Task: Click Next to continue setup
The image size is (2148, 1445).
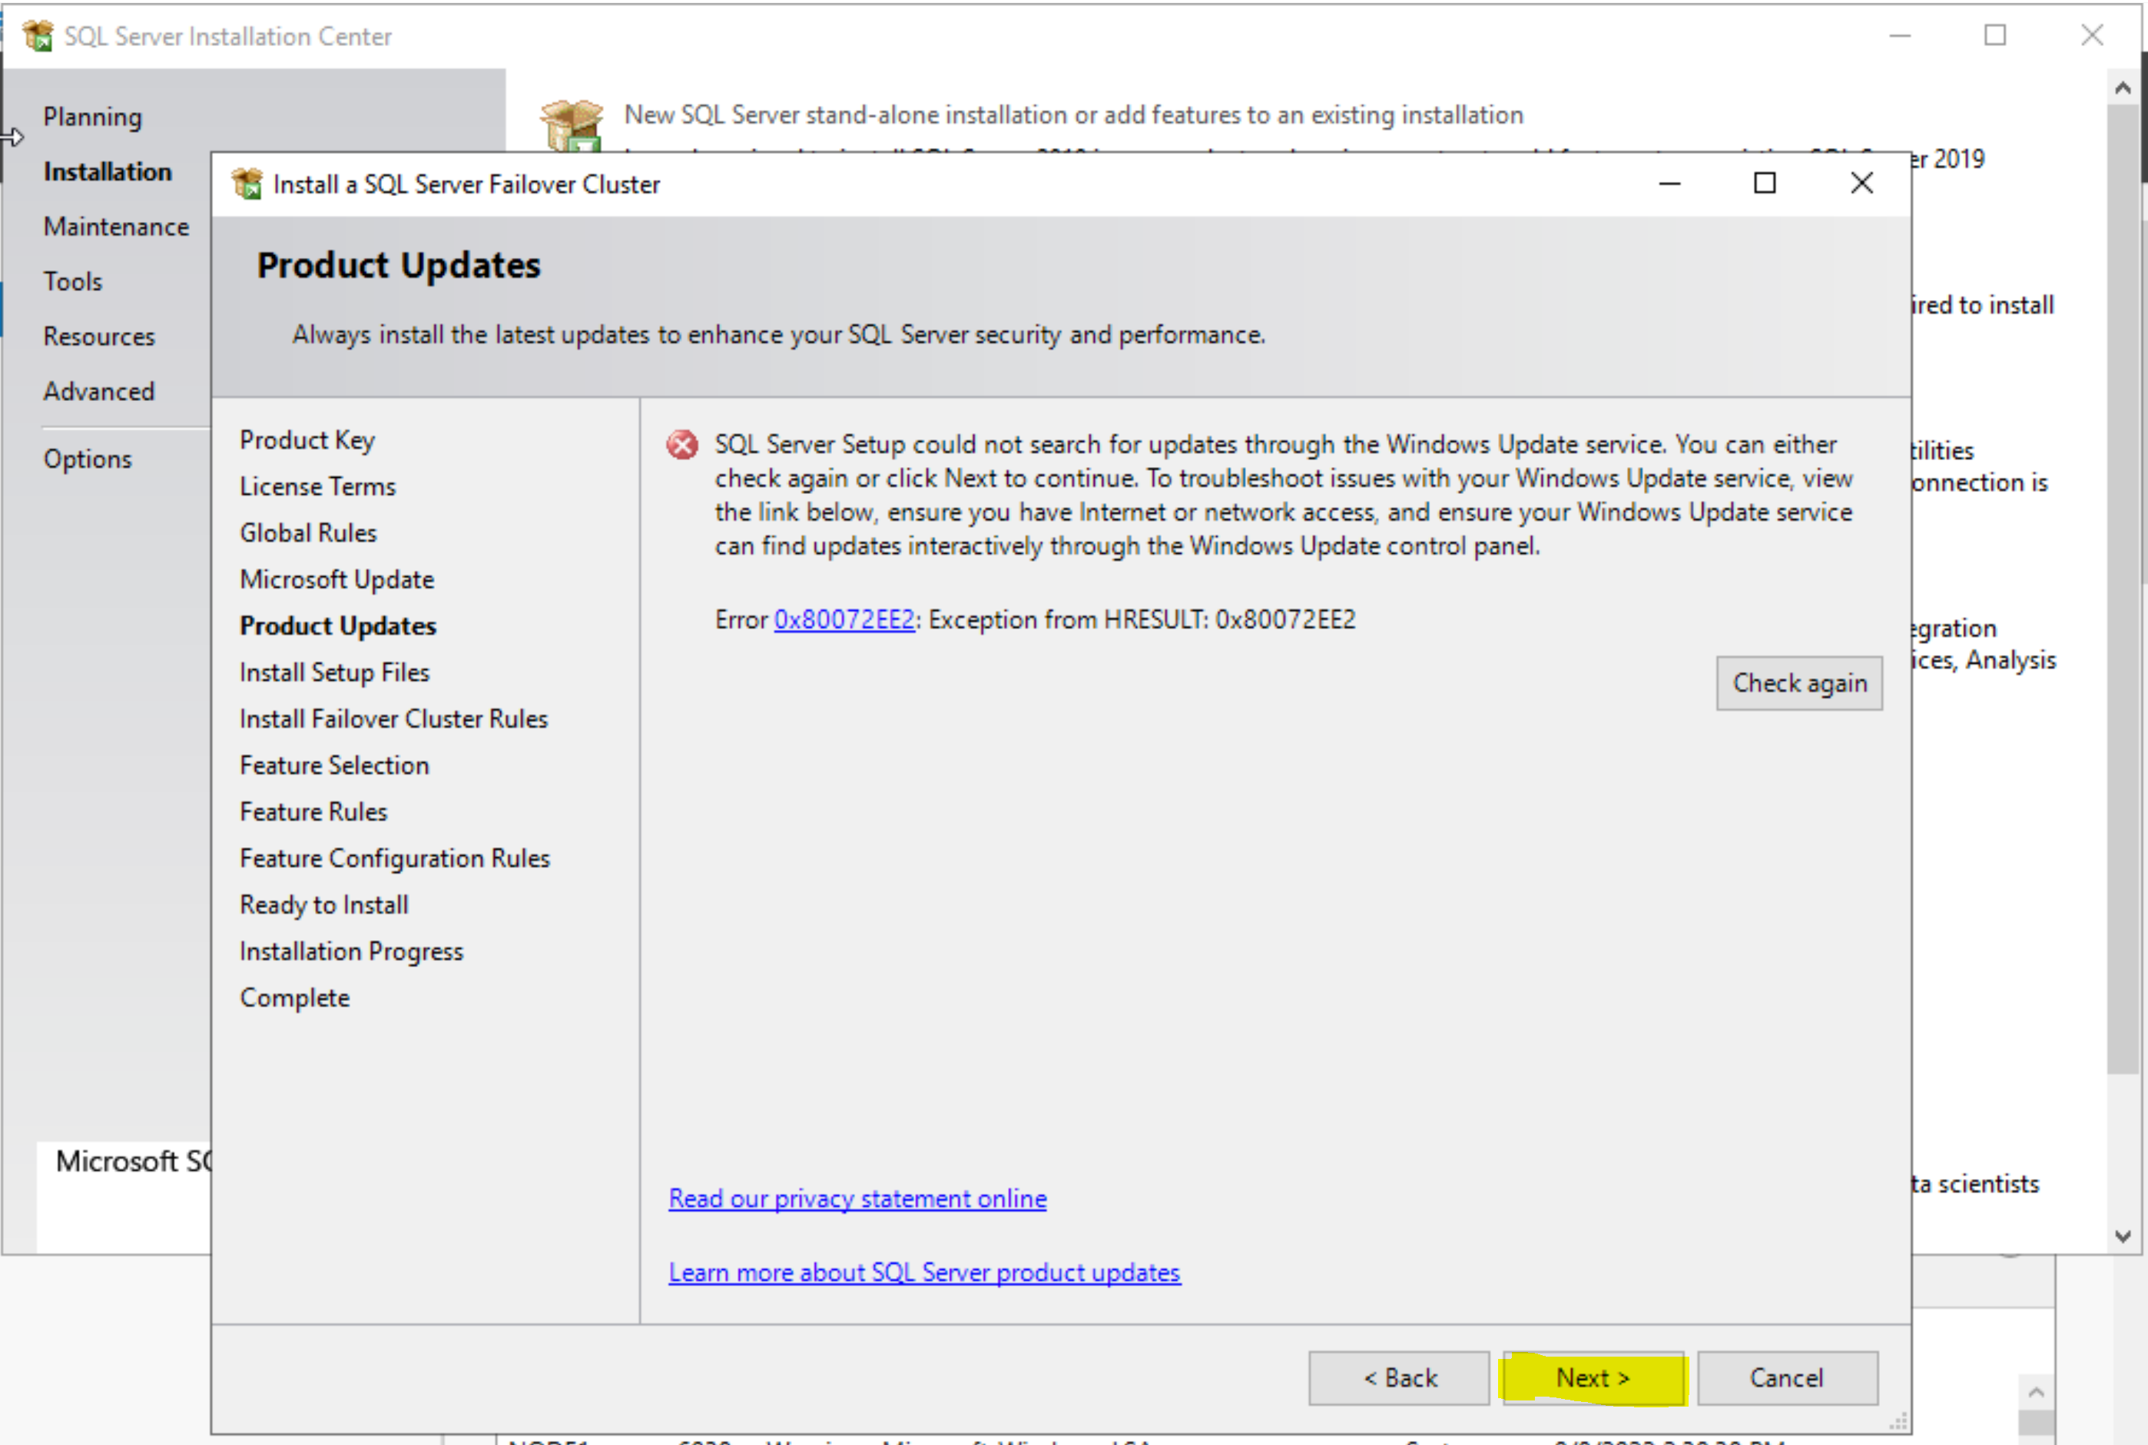Action: point(1593,1377)
